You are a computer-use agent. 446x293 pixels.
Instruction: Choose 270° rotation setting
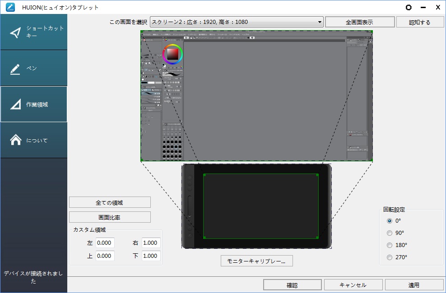(x=390, y=257)
